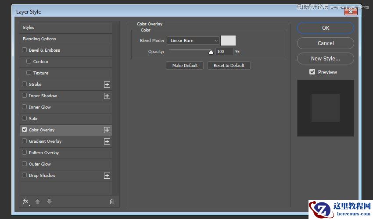Image resolution: width=373 pixels, height=219 pixels.
Task: Close the Layer Style dialog
Action: pos(351,11)
